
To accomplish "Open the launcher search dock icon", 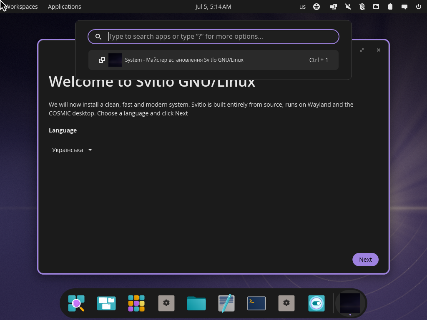I will [x=76, y=303].
